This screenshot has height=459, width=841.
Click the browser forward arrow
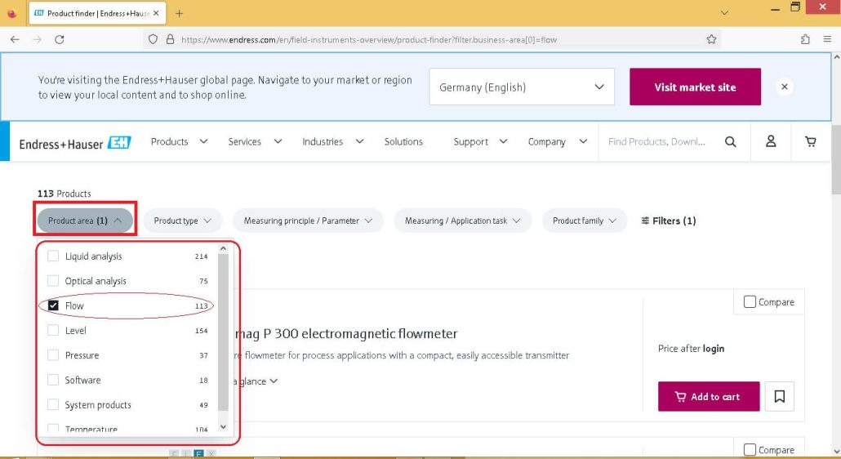[37, 39]
